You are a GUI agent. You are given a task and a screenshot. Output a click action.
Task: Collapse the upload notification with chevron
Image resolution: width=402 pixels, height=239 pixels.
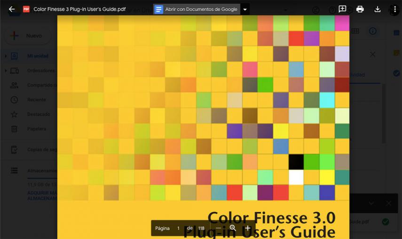click(x=371, y=203)
